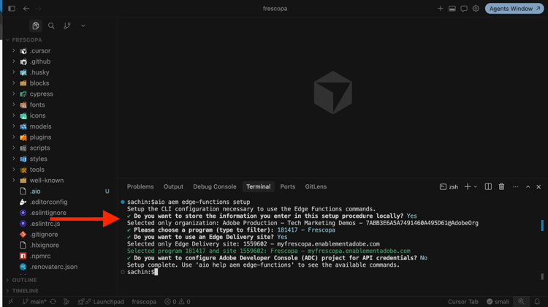Image resolution: width=548 pixels, height=307 pixels.
Task: Go back with the left arrow
Action: tap(26, 8)
